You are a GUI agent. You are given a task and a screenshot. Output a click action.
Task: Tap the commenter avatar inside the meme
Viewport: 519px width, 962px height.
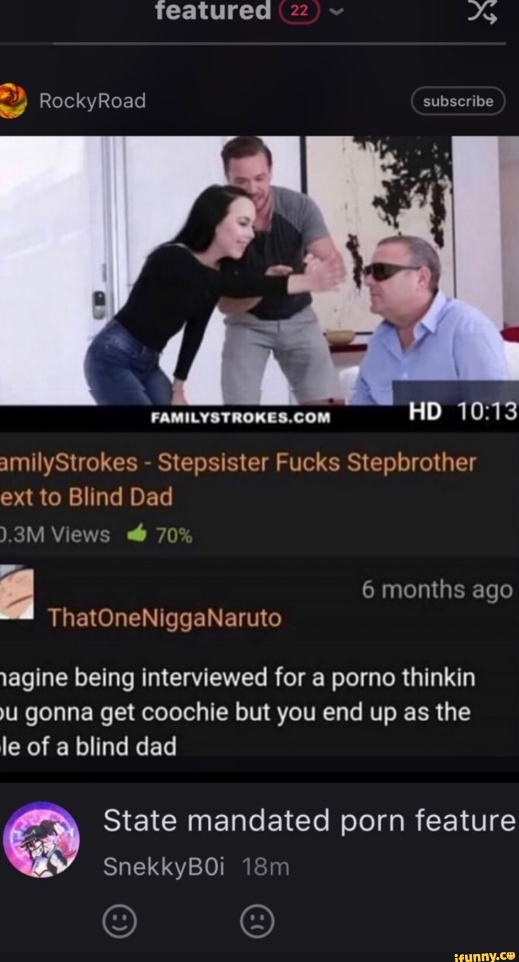pyautogui.click(x=16, y=592)
